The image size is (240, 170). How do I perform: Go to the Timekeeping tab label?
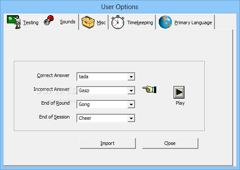coord(140,22)
